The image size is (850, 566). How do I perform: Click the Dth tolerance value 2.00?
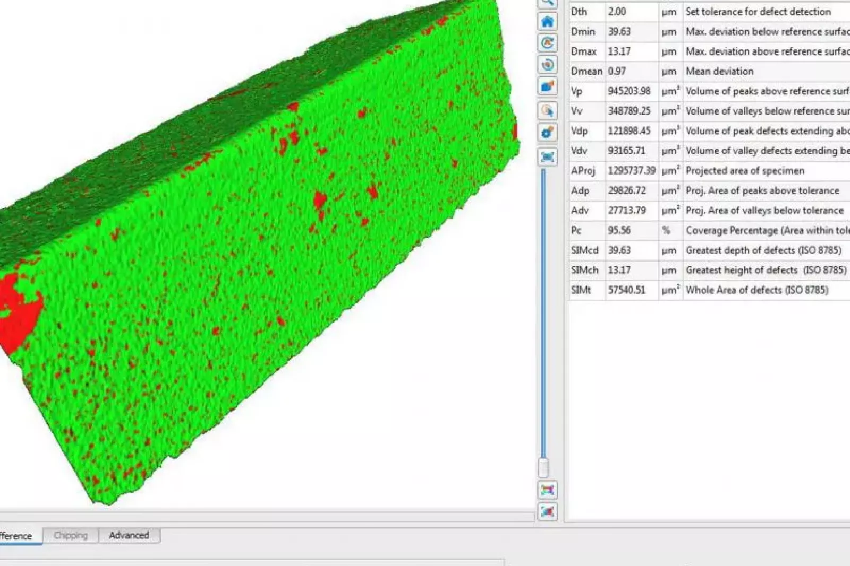point(617,12)
